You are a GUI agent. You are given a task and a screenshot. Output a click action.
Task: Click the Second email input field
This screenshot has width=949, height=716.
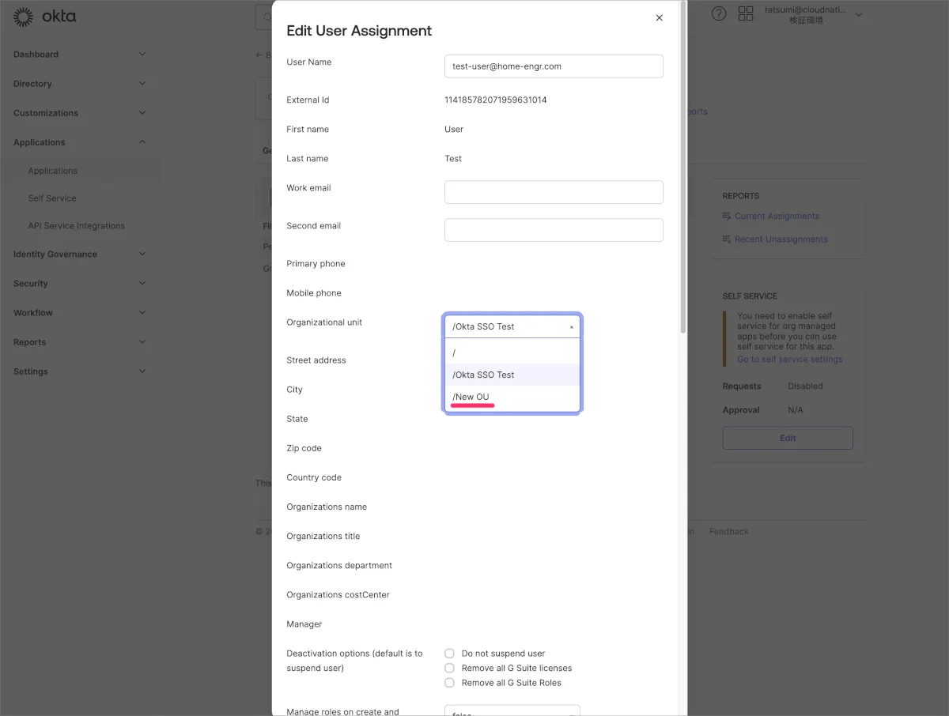(554, 230)
